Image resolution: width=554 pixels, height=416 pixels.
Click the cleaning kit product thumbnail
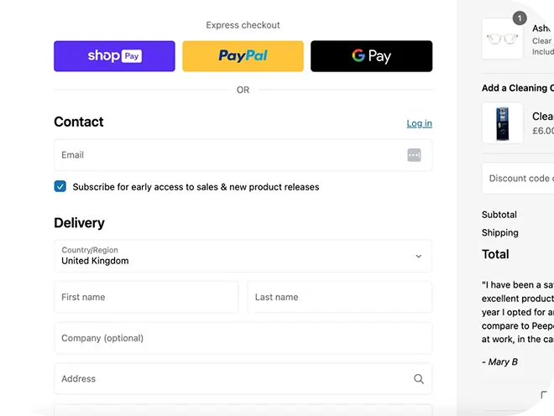tap(502, 123)
